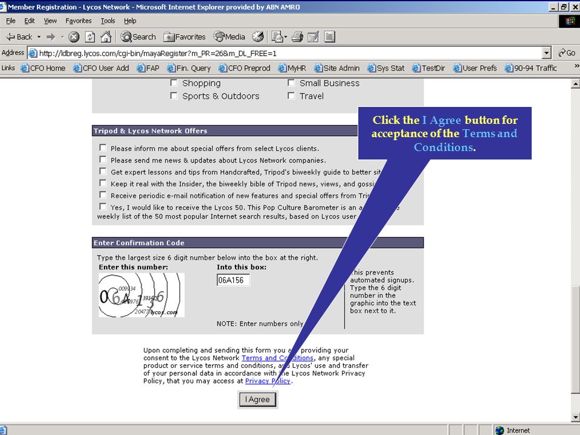Open the CFO Home link shortcut
Screen dimensions: 580x435
[x=43, y=68]
